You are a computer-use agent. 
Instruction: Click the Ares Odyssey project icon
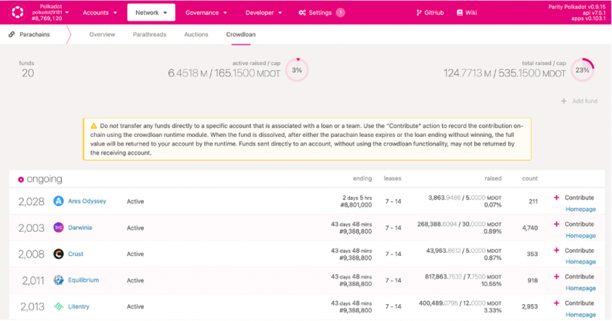click(59, 201)
